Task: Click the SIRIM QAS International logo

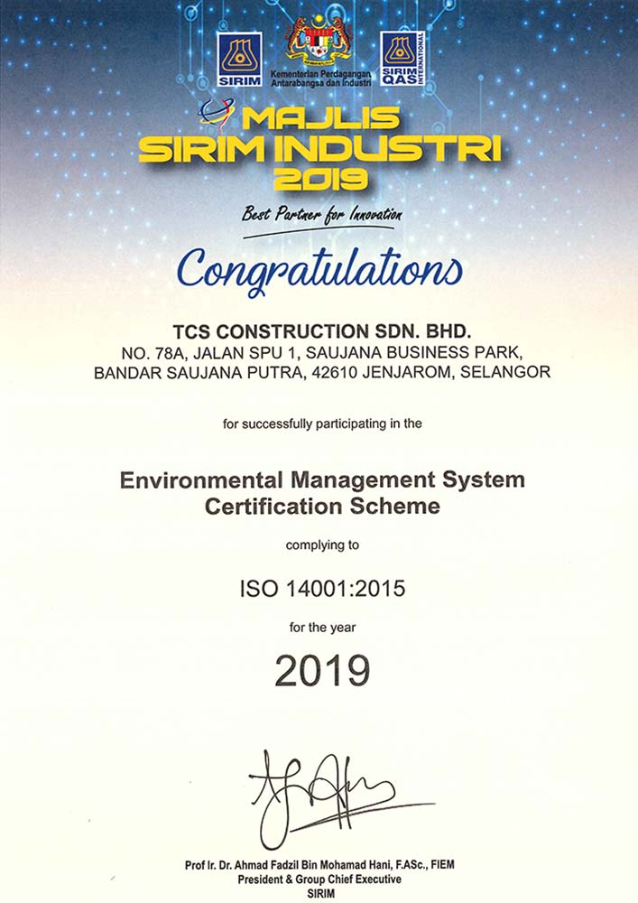Action: point(402,59)
